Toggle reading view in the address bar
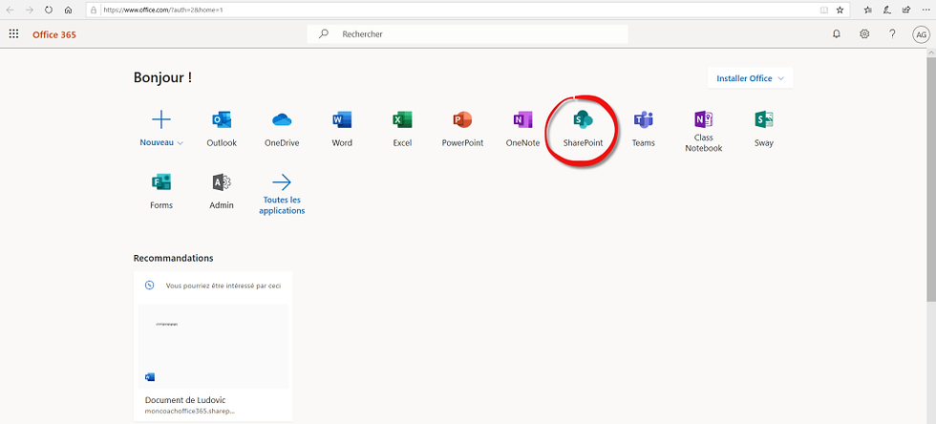Screen dimensions: 936x424 (x=823, y=11)
